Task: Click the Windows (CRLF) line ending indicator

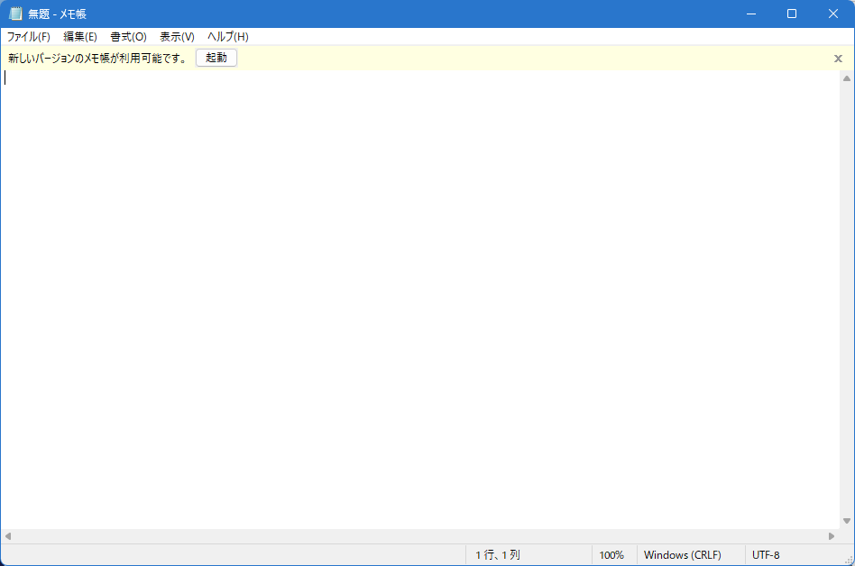Action: tap(682, 555)
